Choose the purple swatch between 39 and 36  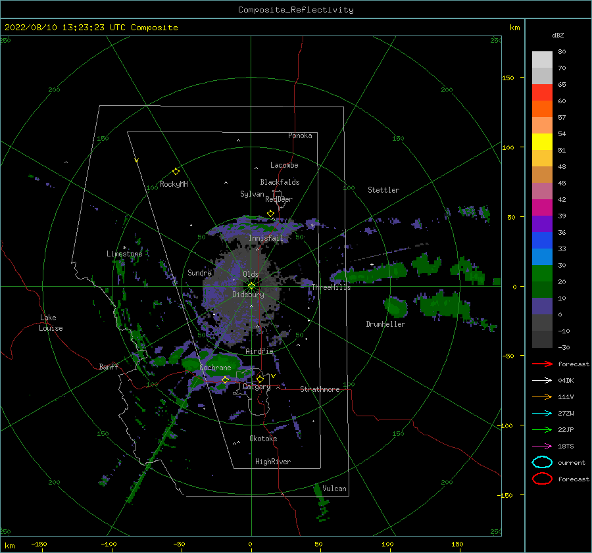[542, 224]
